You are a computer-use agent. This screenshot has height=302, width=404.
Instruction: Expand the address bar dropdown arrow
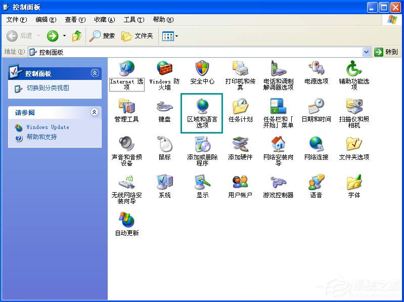pyautogui.click(x=367, y=52)
